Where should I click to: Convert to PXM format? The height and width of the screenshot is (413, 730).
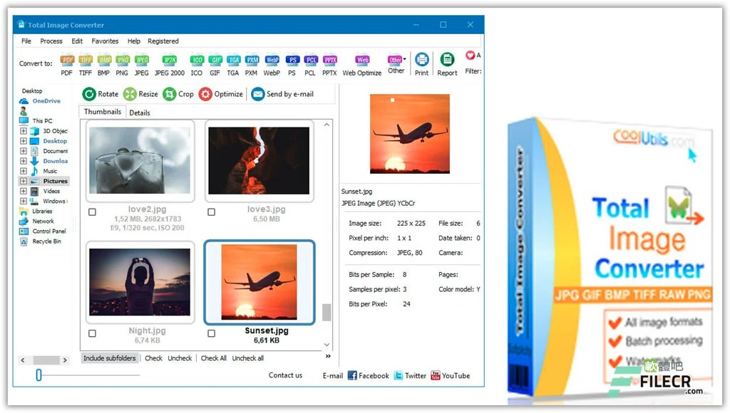point(252,65)
